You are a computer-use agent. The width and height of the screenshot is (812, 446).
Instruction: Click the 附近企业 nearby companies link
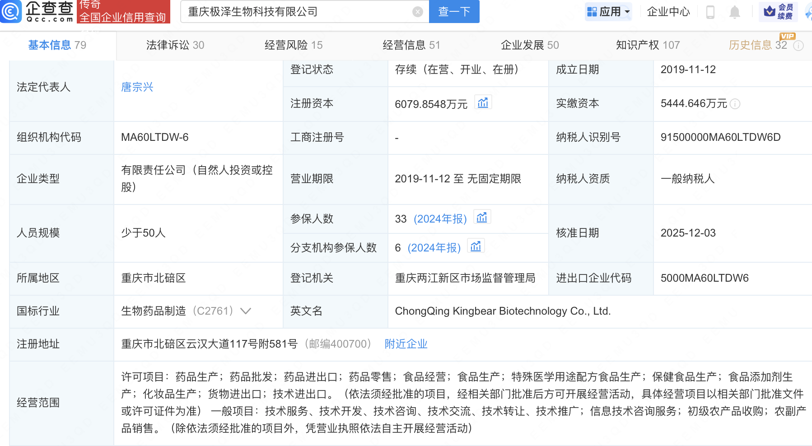[406, 344]
